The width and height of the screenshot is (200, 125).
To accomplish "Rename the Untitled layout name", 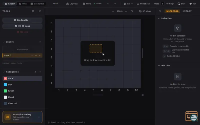I will coord(57,3).
